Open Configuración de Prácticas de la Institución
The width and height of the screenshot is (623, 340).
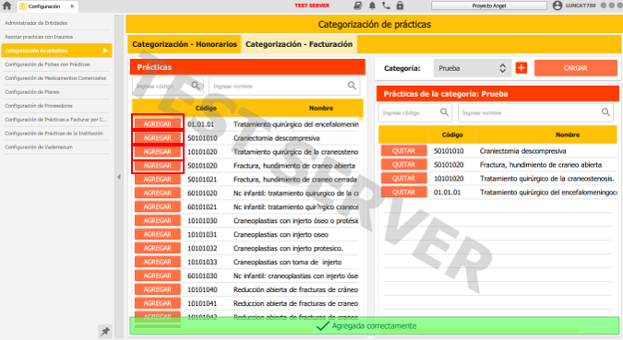[55, 134]
